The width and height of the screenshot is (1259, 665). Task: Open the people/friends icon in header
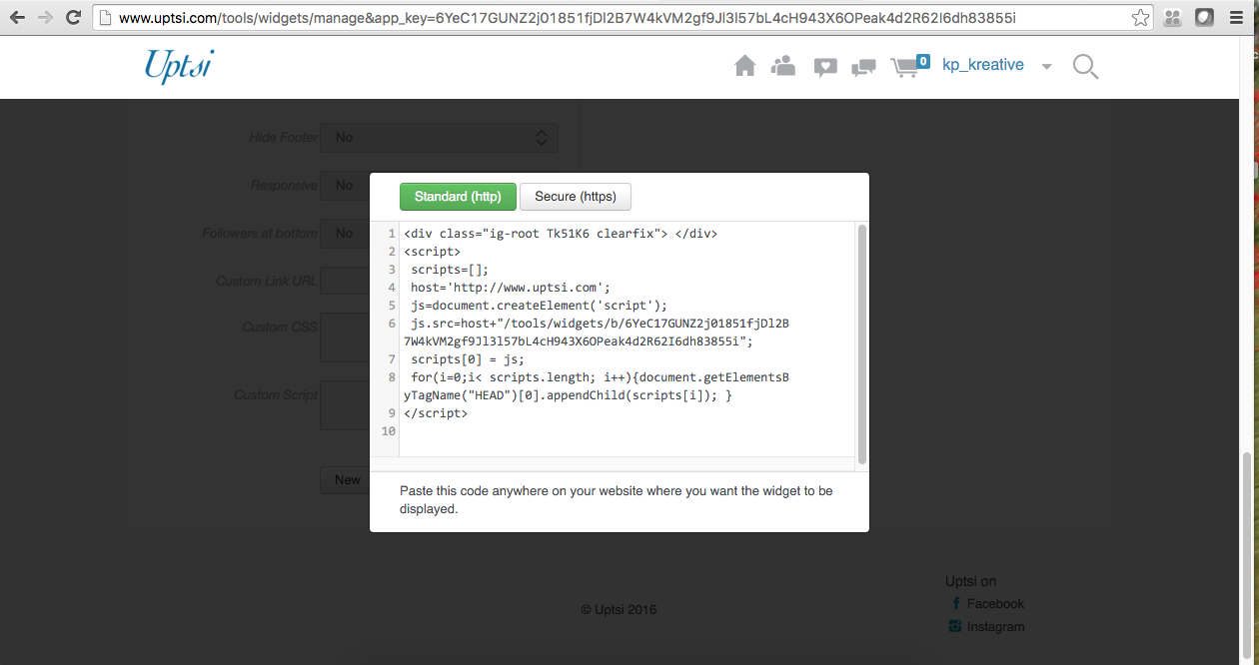[x=783, y=66]
